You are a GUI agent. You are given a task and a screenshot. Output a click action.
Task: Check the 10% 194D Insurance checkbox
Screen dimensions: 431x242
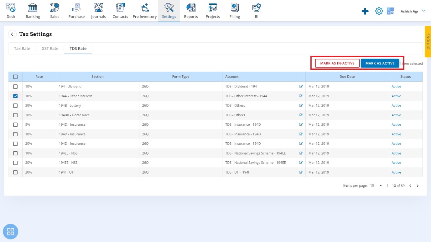click(15, 134)
